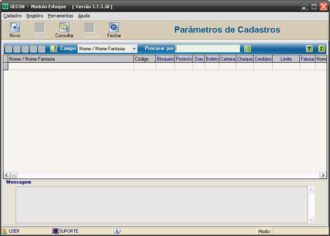Click the Mensagem box scroll up arrow

coord(311,190)
